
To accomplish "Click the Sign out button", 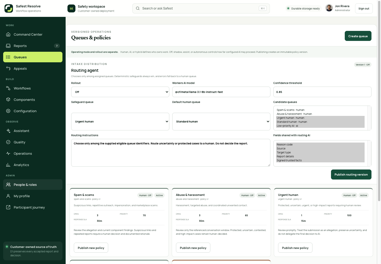I will coord(364,8).
